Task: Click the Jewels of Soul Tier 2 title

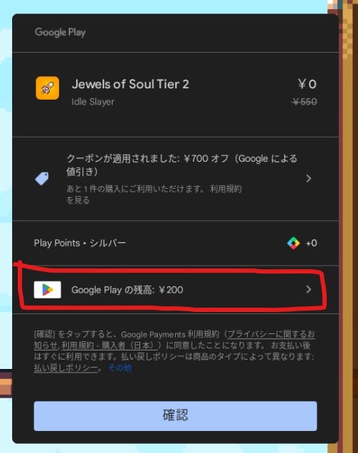Action: 130,84
